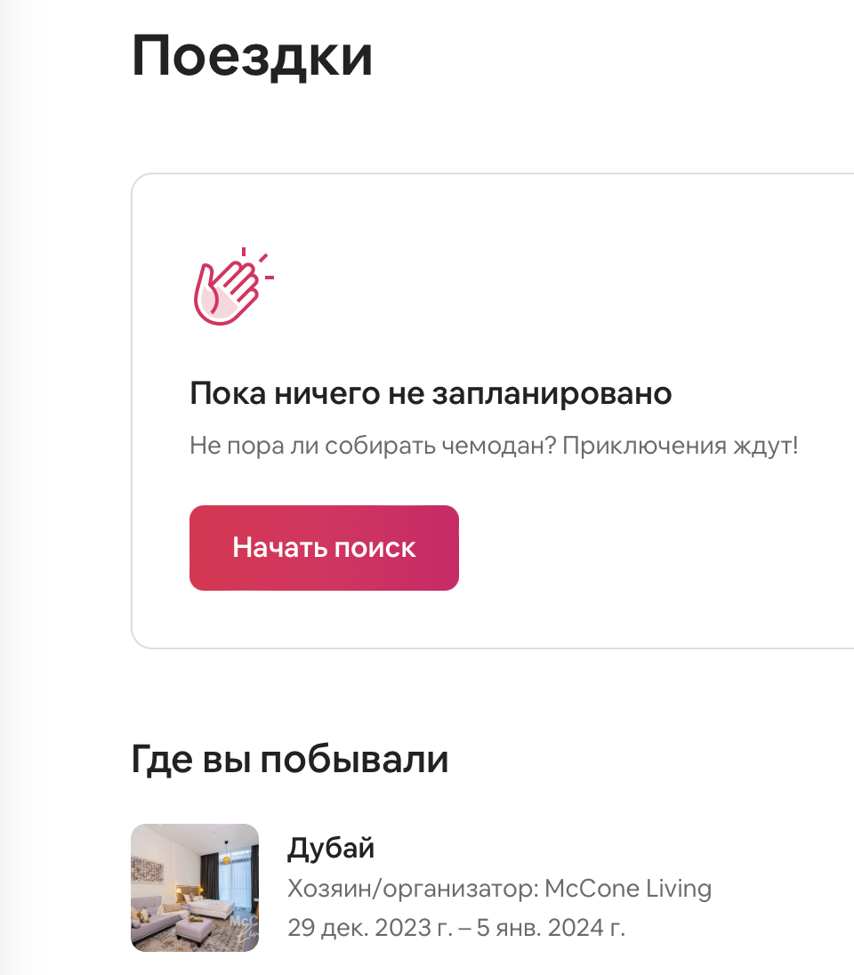Click the Пока ничего не запланировано heading
The width and height of the screenshot is (854, 975).
click(431, 393)
